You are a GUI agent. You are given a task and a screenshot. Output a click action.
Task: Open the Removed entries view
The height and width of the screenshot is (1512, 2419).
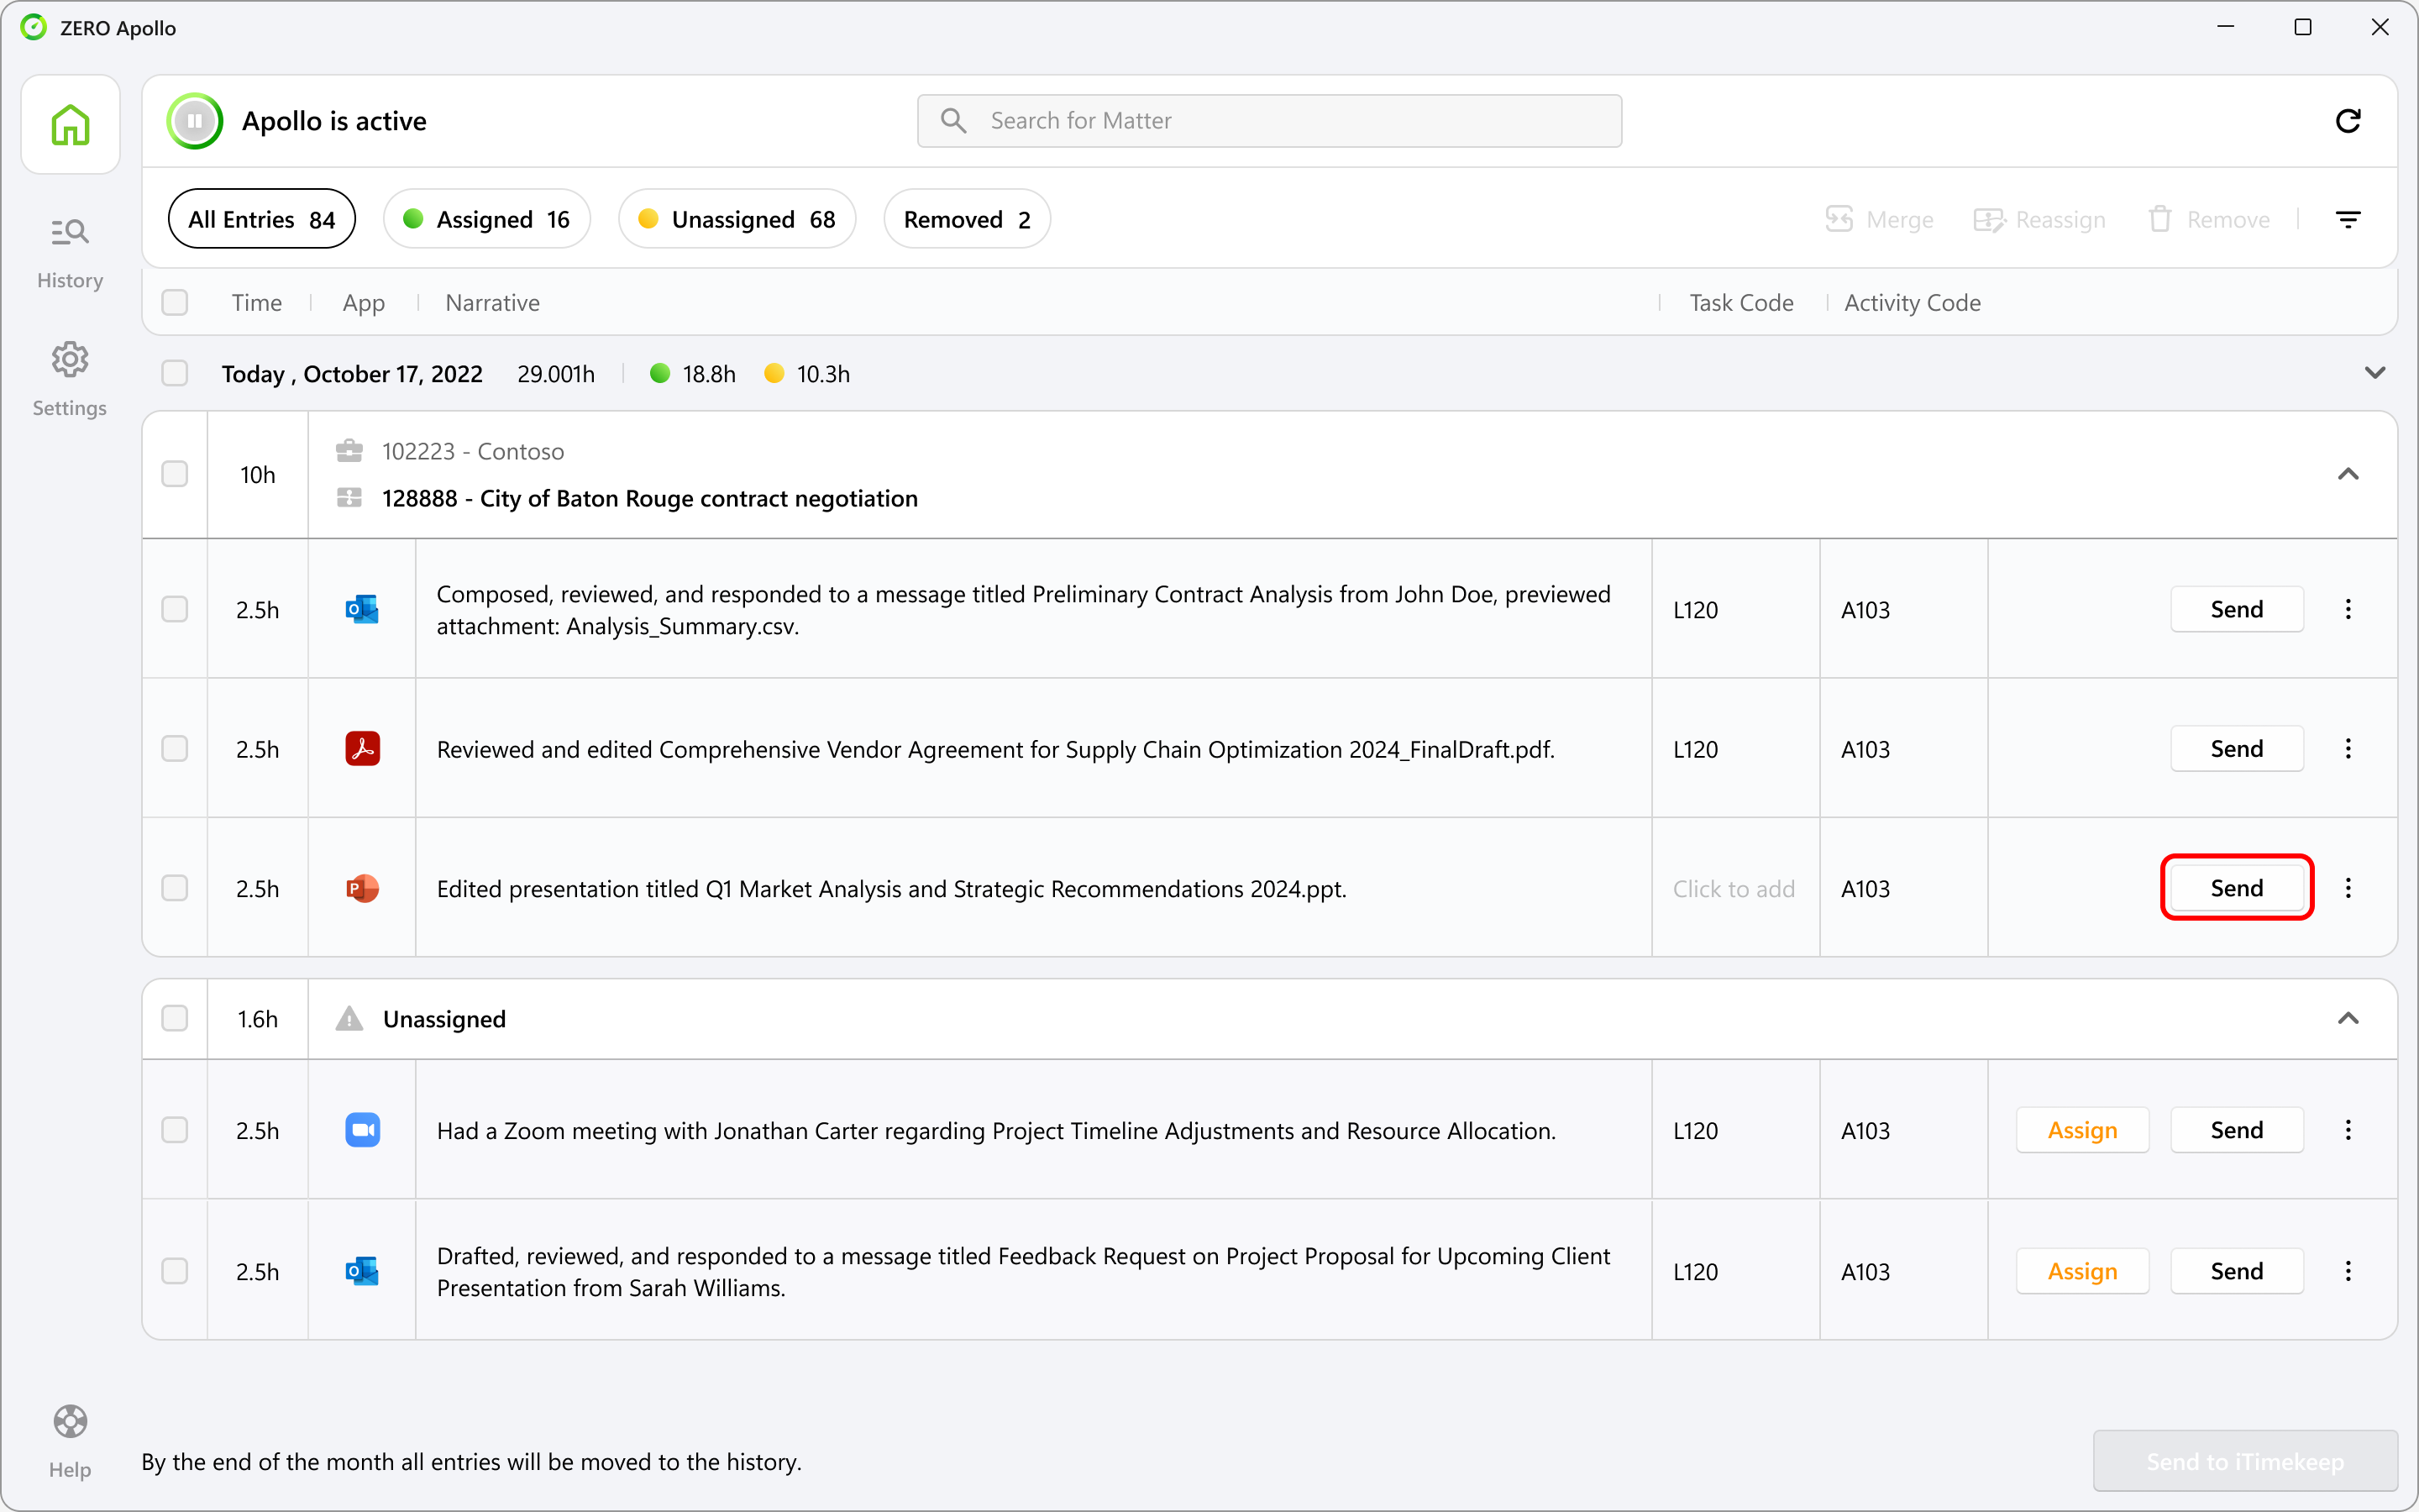966,218
